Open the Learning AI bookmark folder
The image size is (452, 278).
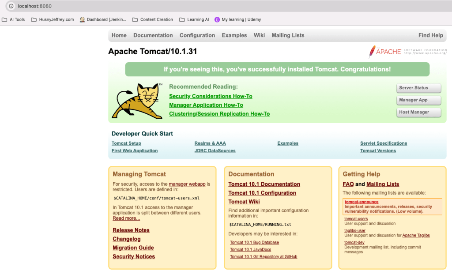tap(194, 19)
